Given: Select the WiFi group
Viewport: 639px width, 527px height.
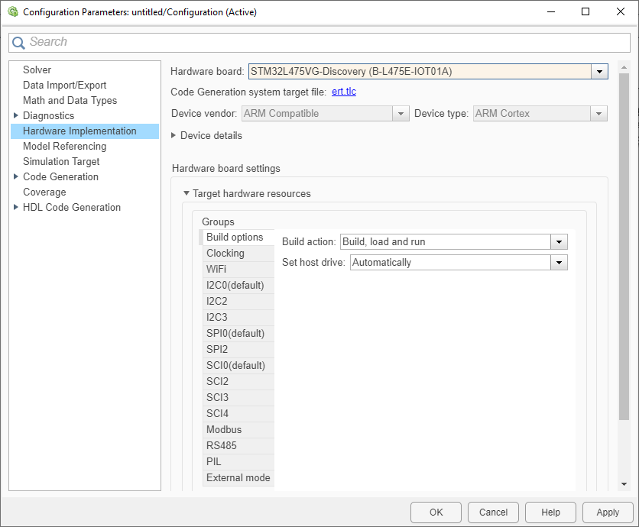Looking at the screenshot, I should (x=216, y=269).
